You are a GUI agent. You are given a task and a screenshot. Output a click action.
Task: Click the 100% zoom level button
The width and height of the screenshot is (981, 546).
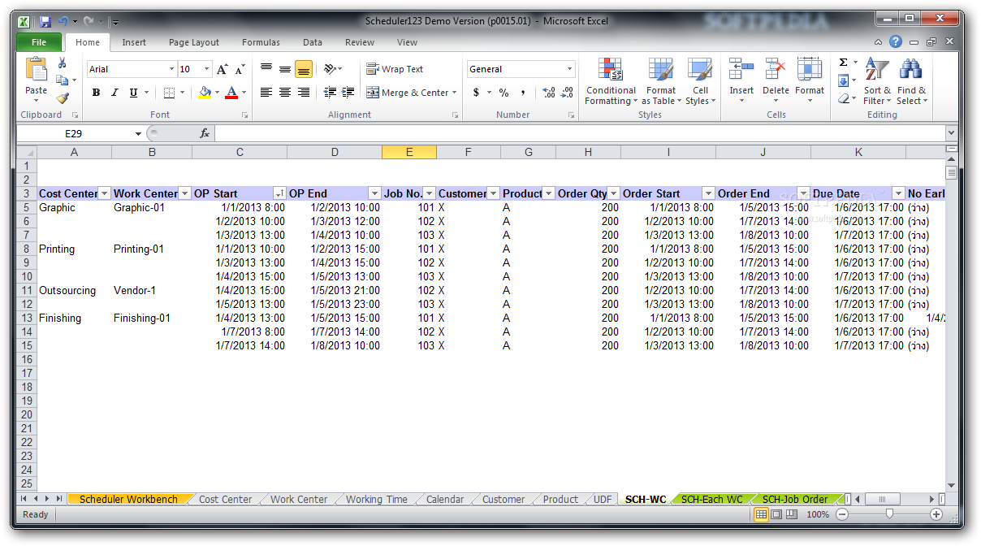pos(818,514)
